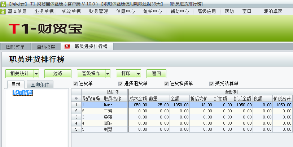Click the 过滤 button
The height and width of the screenshot is (147, 293).
click(x=58, y=74)
